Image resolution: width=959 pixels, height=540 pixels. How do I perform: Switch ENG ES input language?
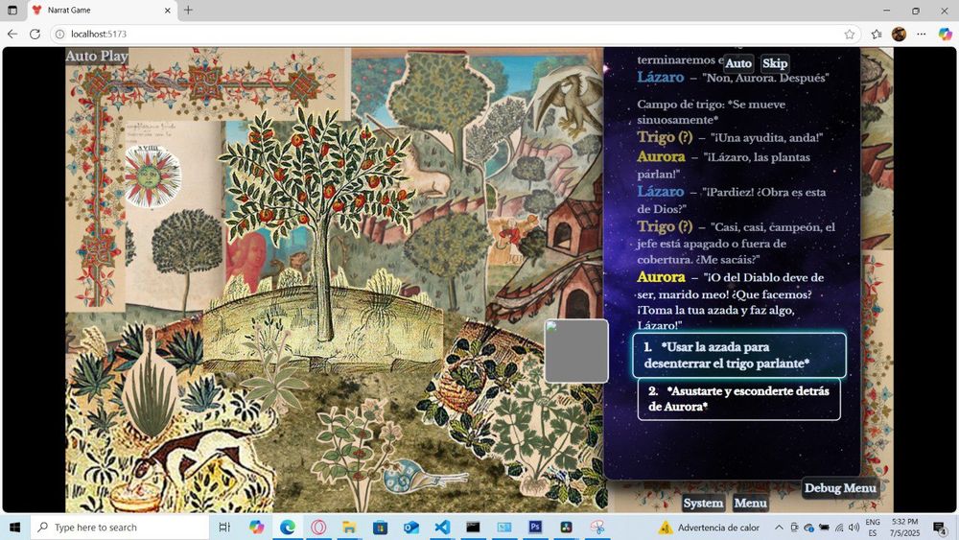873,528
